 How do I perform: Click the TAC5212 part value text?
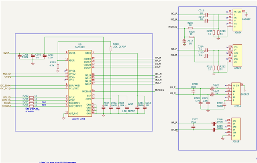tap(80, 47)
